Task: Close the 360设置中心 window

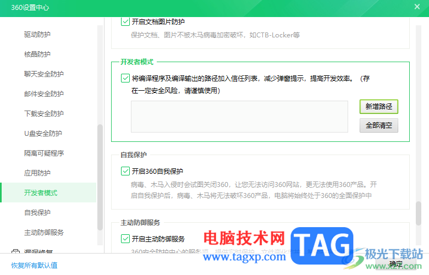Action: [417, 7]
